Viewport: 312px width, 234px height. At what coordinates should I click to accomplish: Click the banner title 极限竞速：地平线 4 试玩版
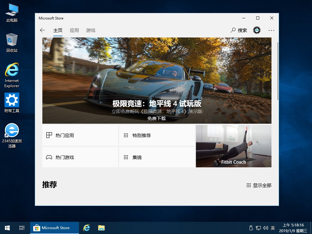pyautogui.click(x=157, y=104)
